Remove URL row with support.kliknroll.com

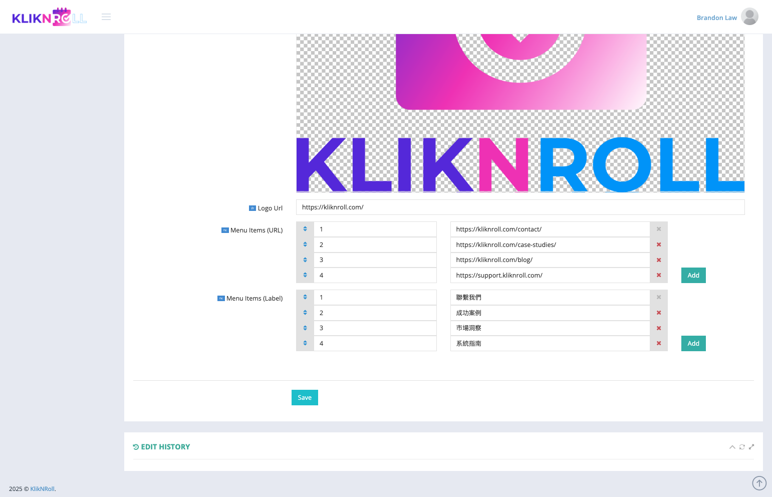click(x=659, y=275)
